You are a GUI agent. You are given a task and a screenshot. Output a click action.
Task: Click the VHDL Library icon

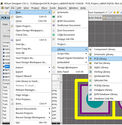[x=90, y=68]
